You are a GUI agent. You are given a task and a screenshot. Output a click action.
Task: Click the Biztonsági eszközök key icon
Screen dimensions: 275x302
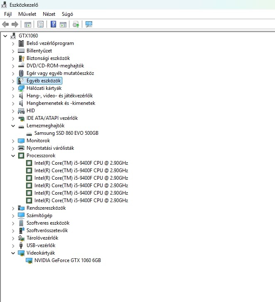(21, 58)
